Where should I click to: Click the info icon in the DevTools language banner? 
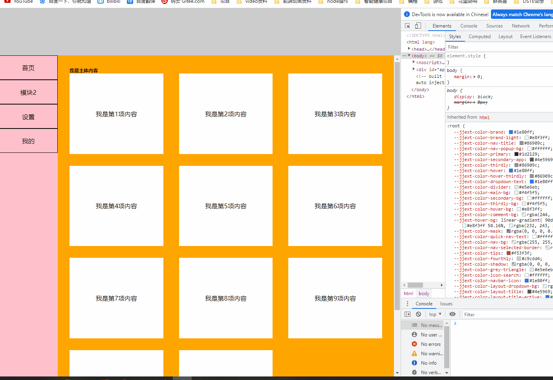pyautogui.click(x=407, y=14)
